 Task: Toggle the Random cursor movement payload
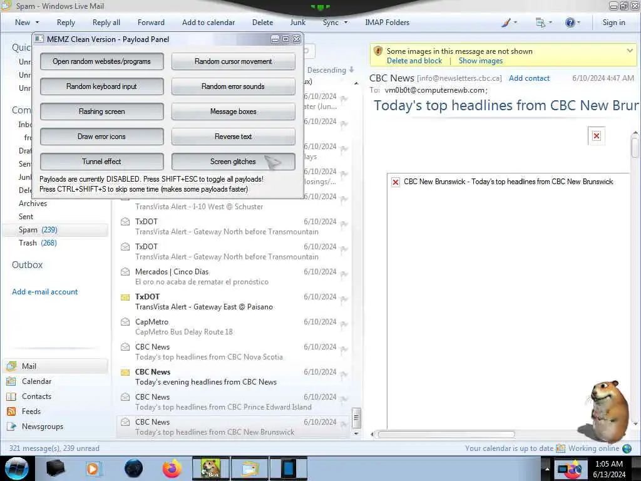coord(233,61)
